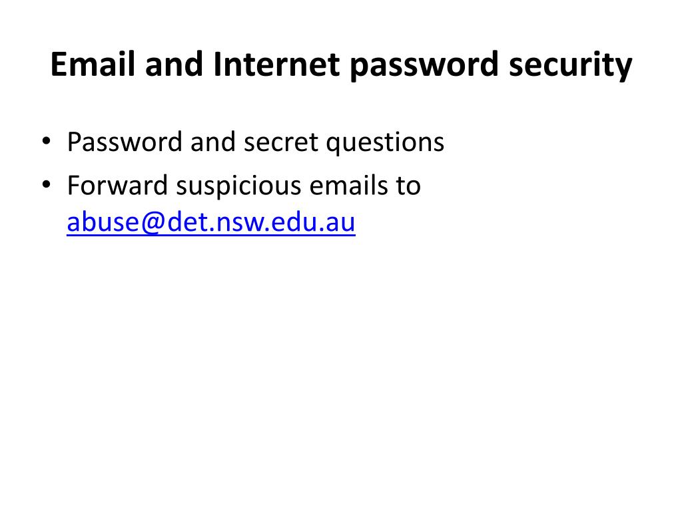Image resolution: width=682 pixels, height=511 pixels.
Task: Open the abuse@det.nsw.edu.au email link
Action: (211, 222)
